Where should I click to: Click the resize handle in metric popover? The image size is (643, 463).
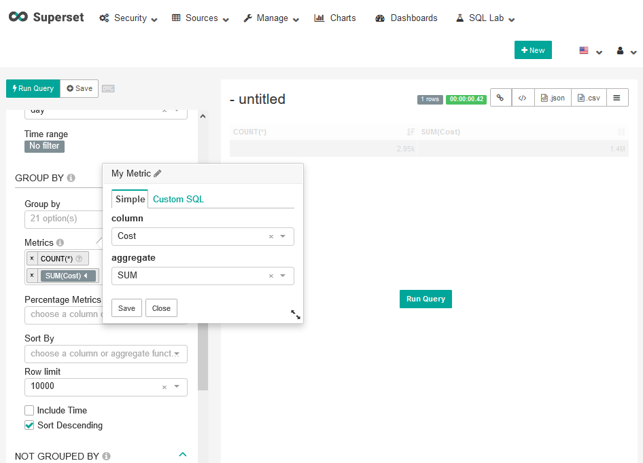(x=295, y=314)
